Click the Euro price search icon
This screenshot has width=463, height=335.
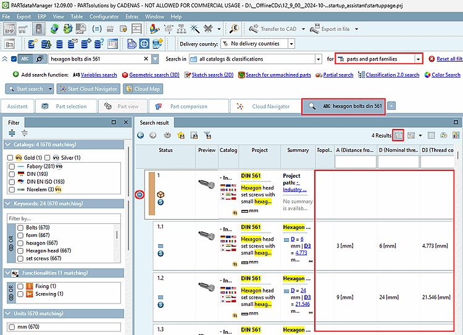point(234,29)
